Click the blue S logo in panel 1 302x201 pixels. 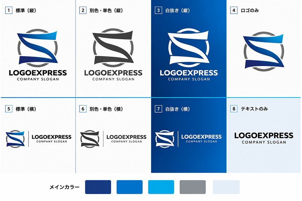pos(38,48)
